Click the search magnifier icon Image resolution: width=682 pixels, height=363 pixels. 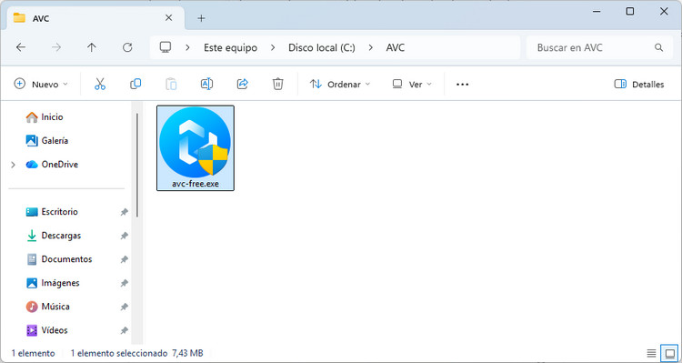658,47
